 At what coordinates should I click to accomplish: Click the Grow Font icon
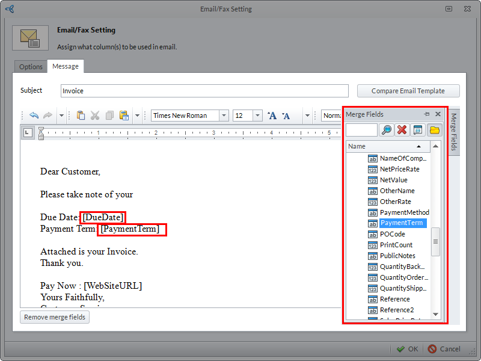[x=272, y=116]
